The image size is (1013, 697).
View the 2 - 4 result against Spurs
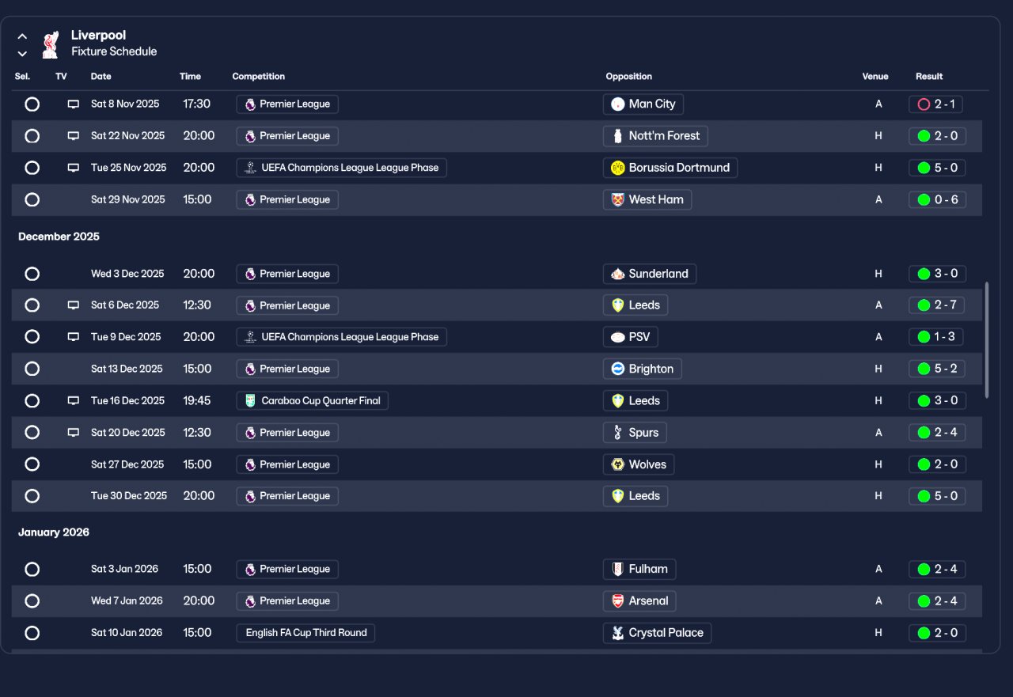point(937,433)
